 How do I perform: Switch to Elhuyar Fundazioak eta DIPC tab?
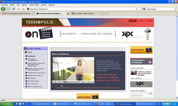tap(18, 13)
